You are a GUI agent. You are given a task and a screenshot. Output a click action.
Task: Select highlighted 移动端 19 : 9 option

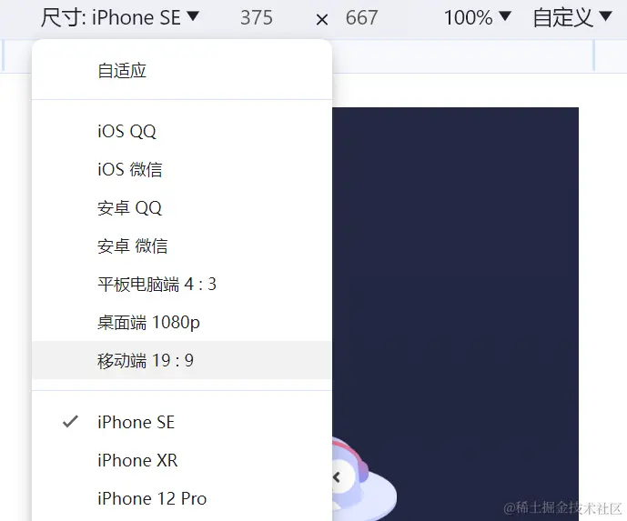[182, 360]
